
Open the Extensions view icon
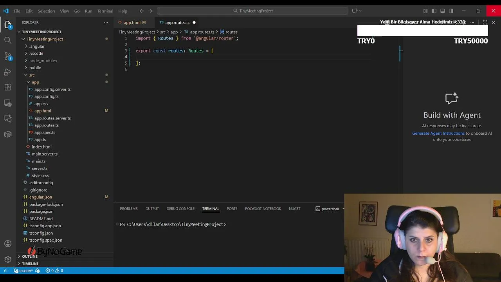click(8, 87)
